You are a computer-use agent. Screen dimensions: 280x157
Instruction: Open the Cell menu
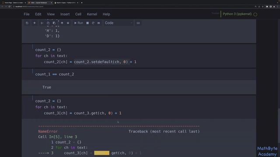tap(78, 14)
